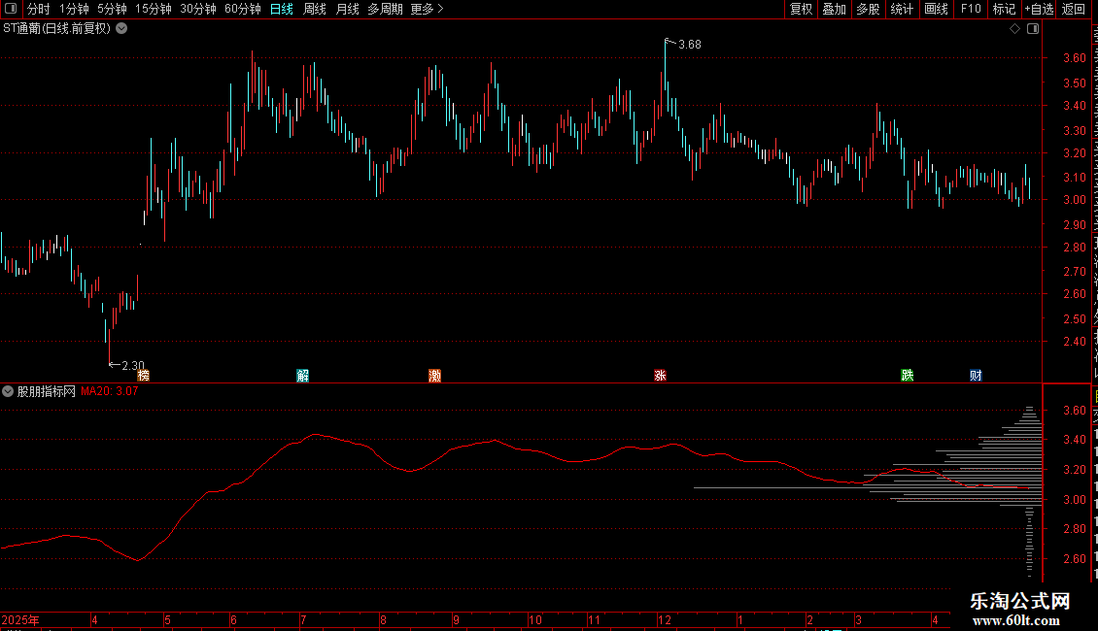1098x631 pixels.
Task: Click the 2025年 label on time axis
Action: pyautogui.click(x=20, y=619)
